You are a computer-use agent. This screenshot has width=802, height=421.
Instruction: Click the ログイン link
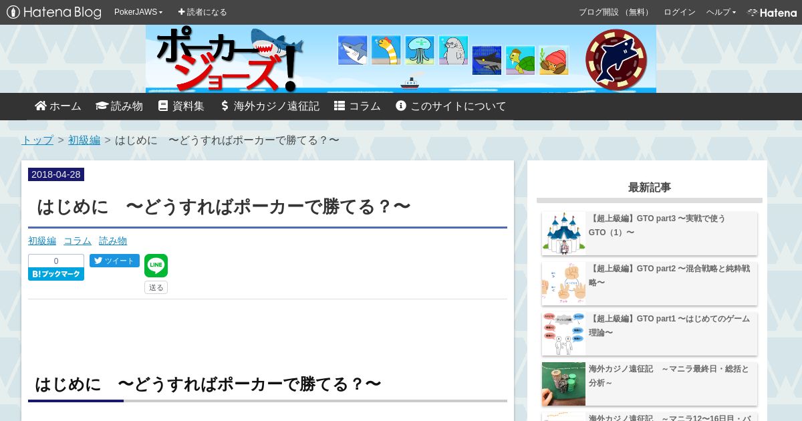coord(680,12)
